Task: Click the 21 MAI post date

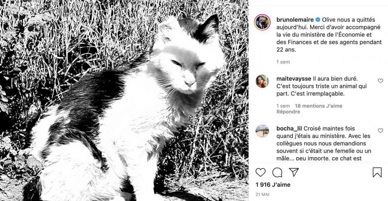Action: pos(262,194)
